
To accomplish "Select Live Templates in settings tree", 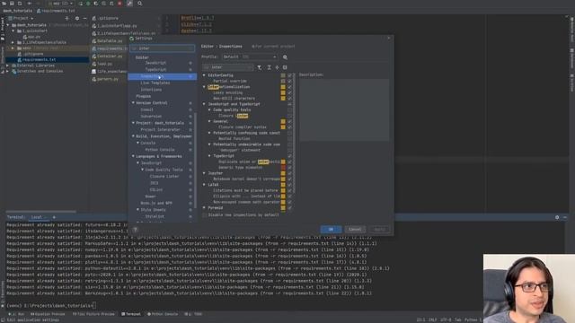I will [x=155, y=83].
